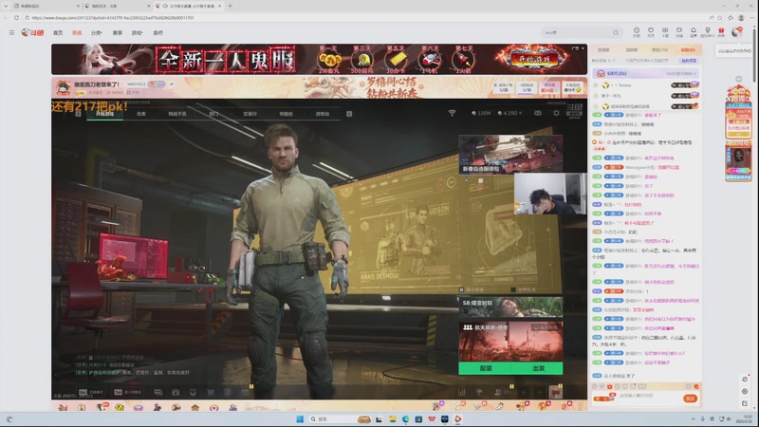Click the orange send chat button
The width and height of the screenshot is (759, 427).
[x=691, y=398]
